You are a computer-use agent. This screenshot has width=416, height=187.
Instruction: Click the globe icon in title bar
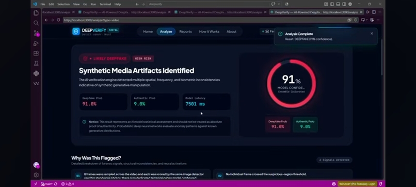(350, 4)
